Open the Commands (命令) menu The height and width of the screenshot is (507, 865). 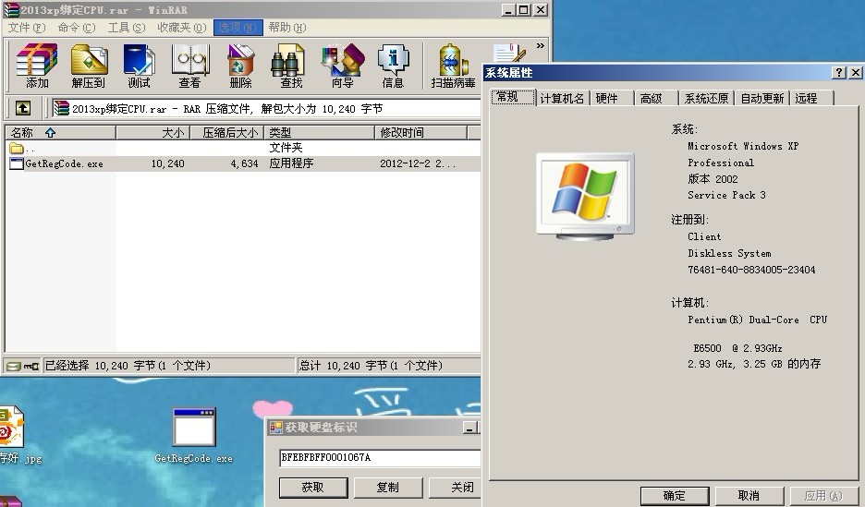click(x=77, y=28)
